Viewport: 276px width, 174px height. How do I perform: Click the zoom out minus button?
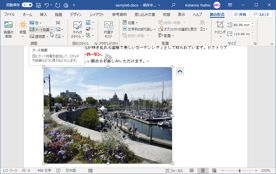click(x=223, y=171)
